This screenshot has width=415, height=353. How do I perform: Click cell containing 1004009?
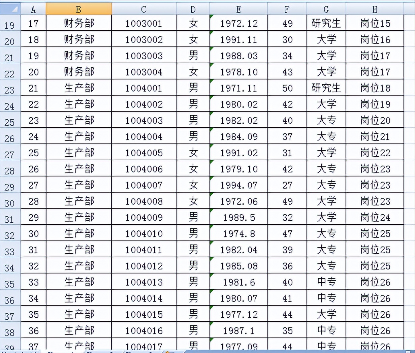[144, 217]
